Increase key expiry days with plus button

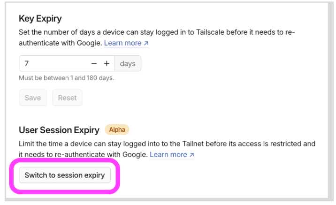pyautogui.click(x=107, y=63)
